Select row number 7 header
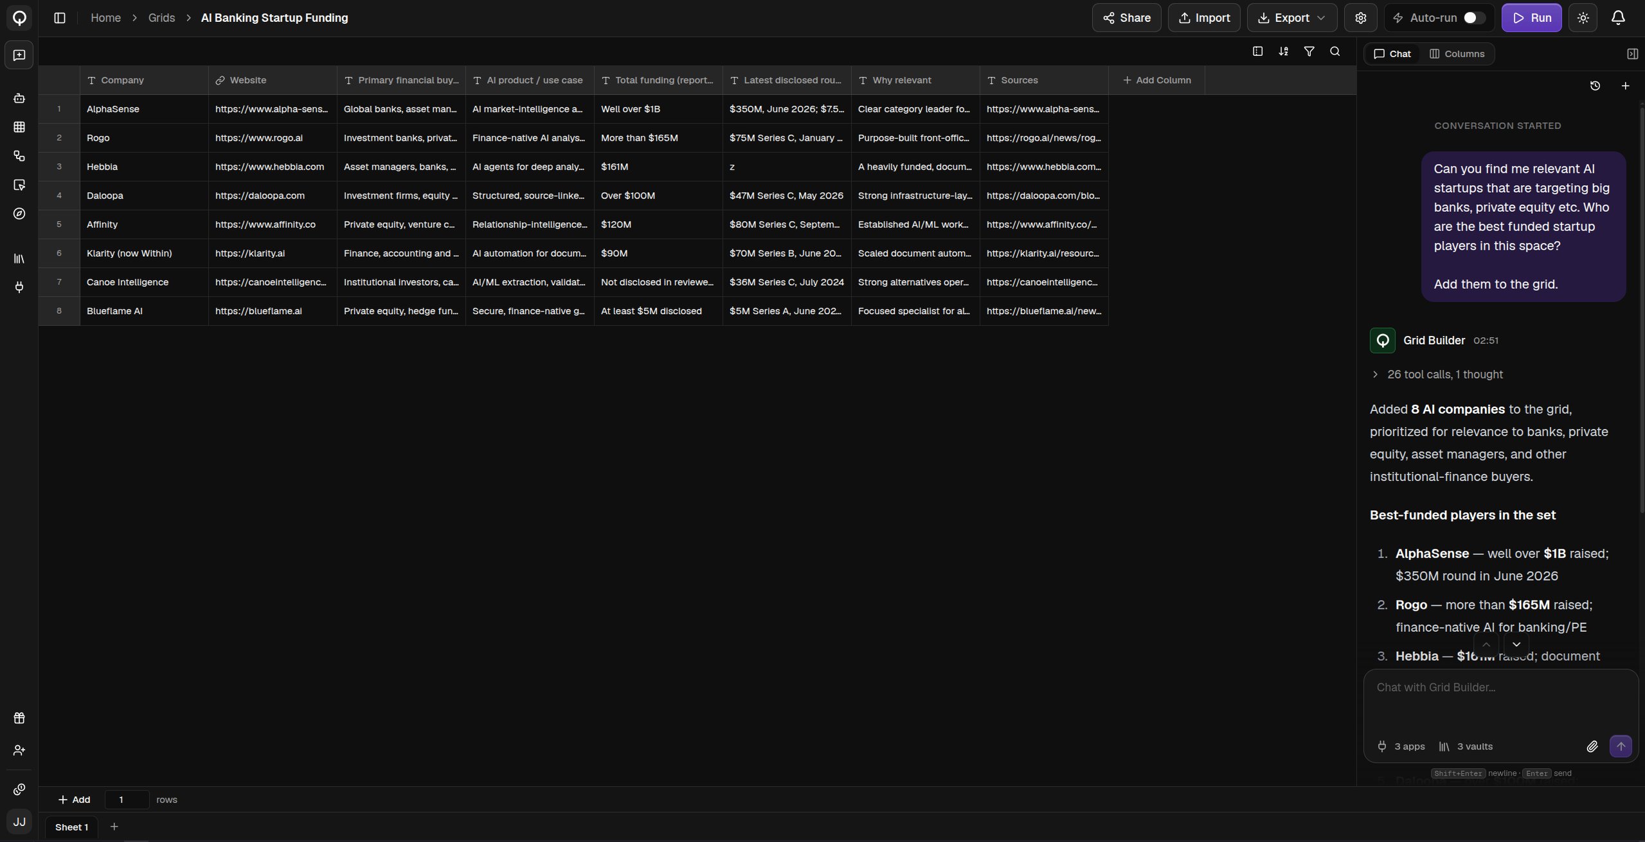The height and width of the screenshot is (842, 1645). click(x=59, y=282)
